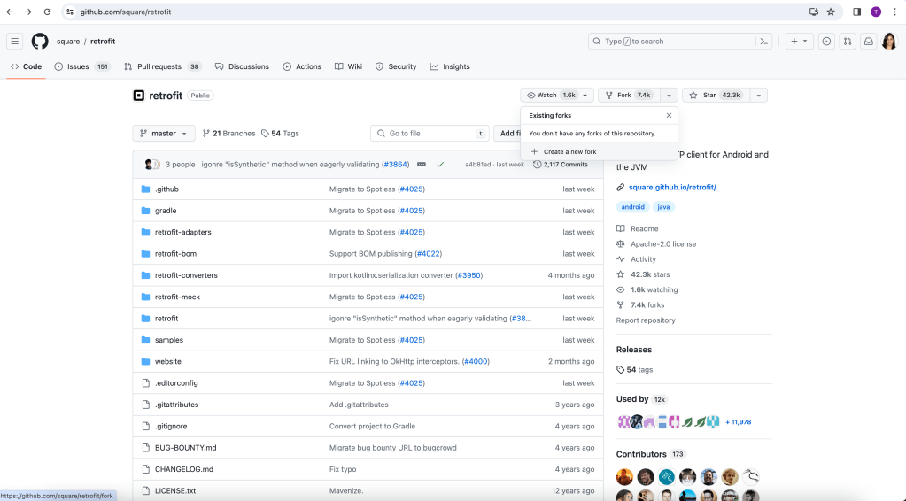Close the Existing forks popup
The image size is (906, 501).
(x=669, y=115)
